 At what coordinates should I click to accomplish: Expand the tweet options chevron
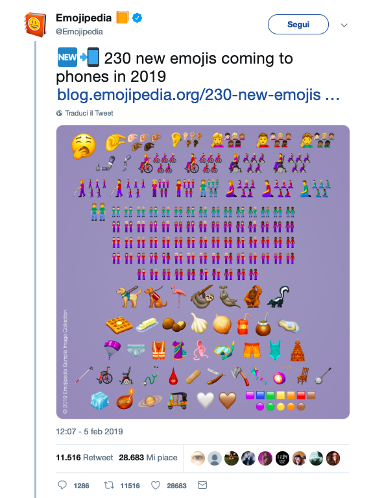tap(344, 25)
